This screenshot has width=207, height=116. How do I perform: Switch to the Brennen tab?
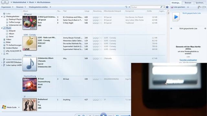click(x=188, y=3)
